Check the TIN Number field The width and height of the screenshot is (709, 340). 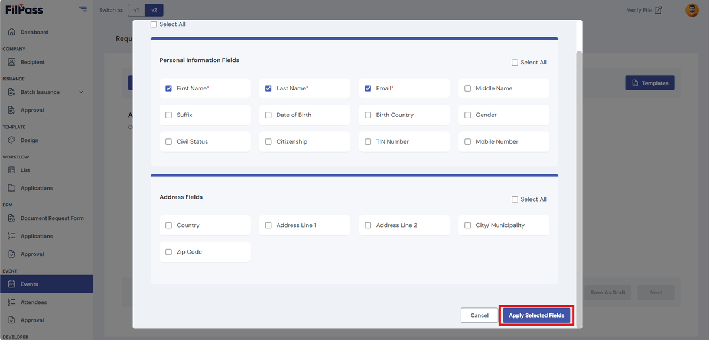click(368, 141)
